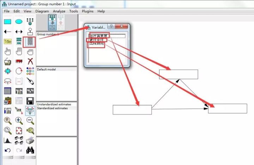
Task: Open the Edit menu
Action: pyautogui.click(x=17, y=11)
